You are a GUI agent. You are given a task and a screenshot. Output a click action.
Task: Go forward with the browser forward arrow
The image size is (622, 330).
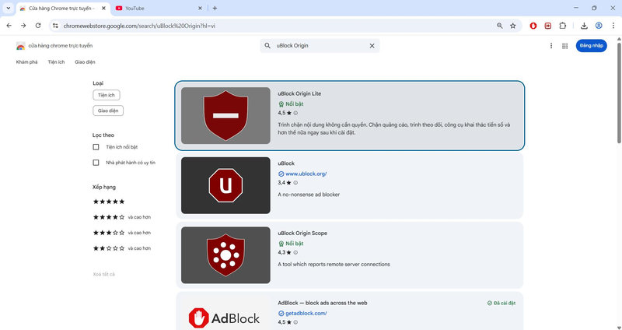[x=23, y=26]
